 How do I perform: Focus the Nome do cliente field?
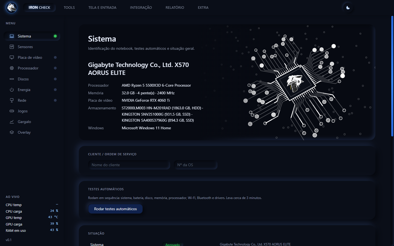pos(129,165)
